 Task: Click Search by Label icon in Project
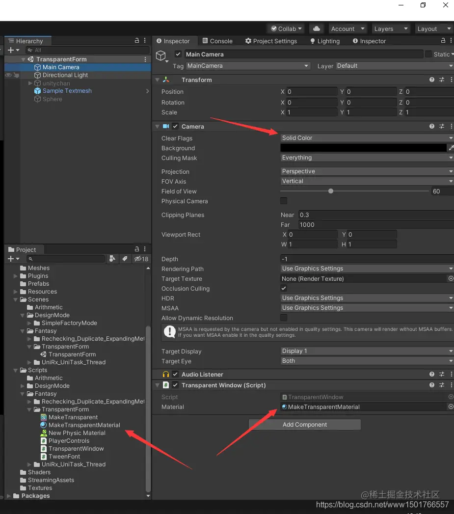tap(125, 259)
